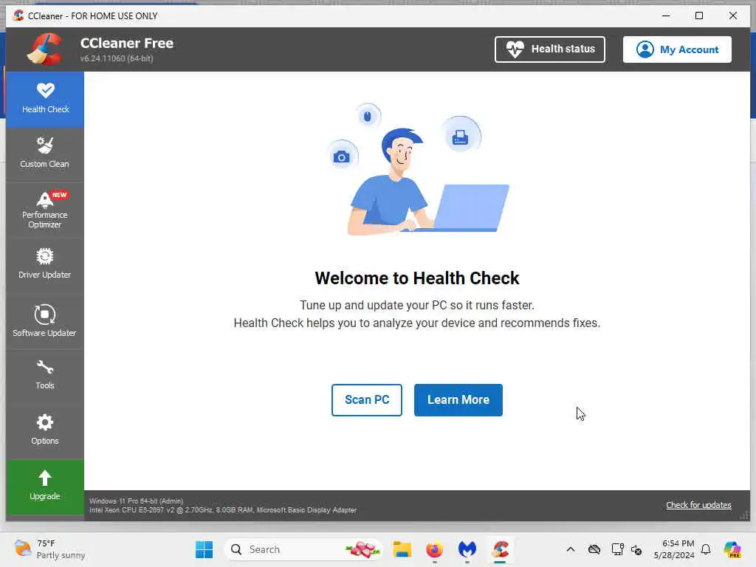The width and height of the screenshot is (756, 567).
Task: Open the Options settings section
Action: tap(45, 430)
